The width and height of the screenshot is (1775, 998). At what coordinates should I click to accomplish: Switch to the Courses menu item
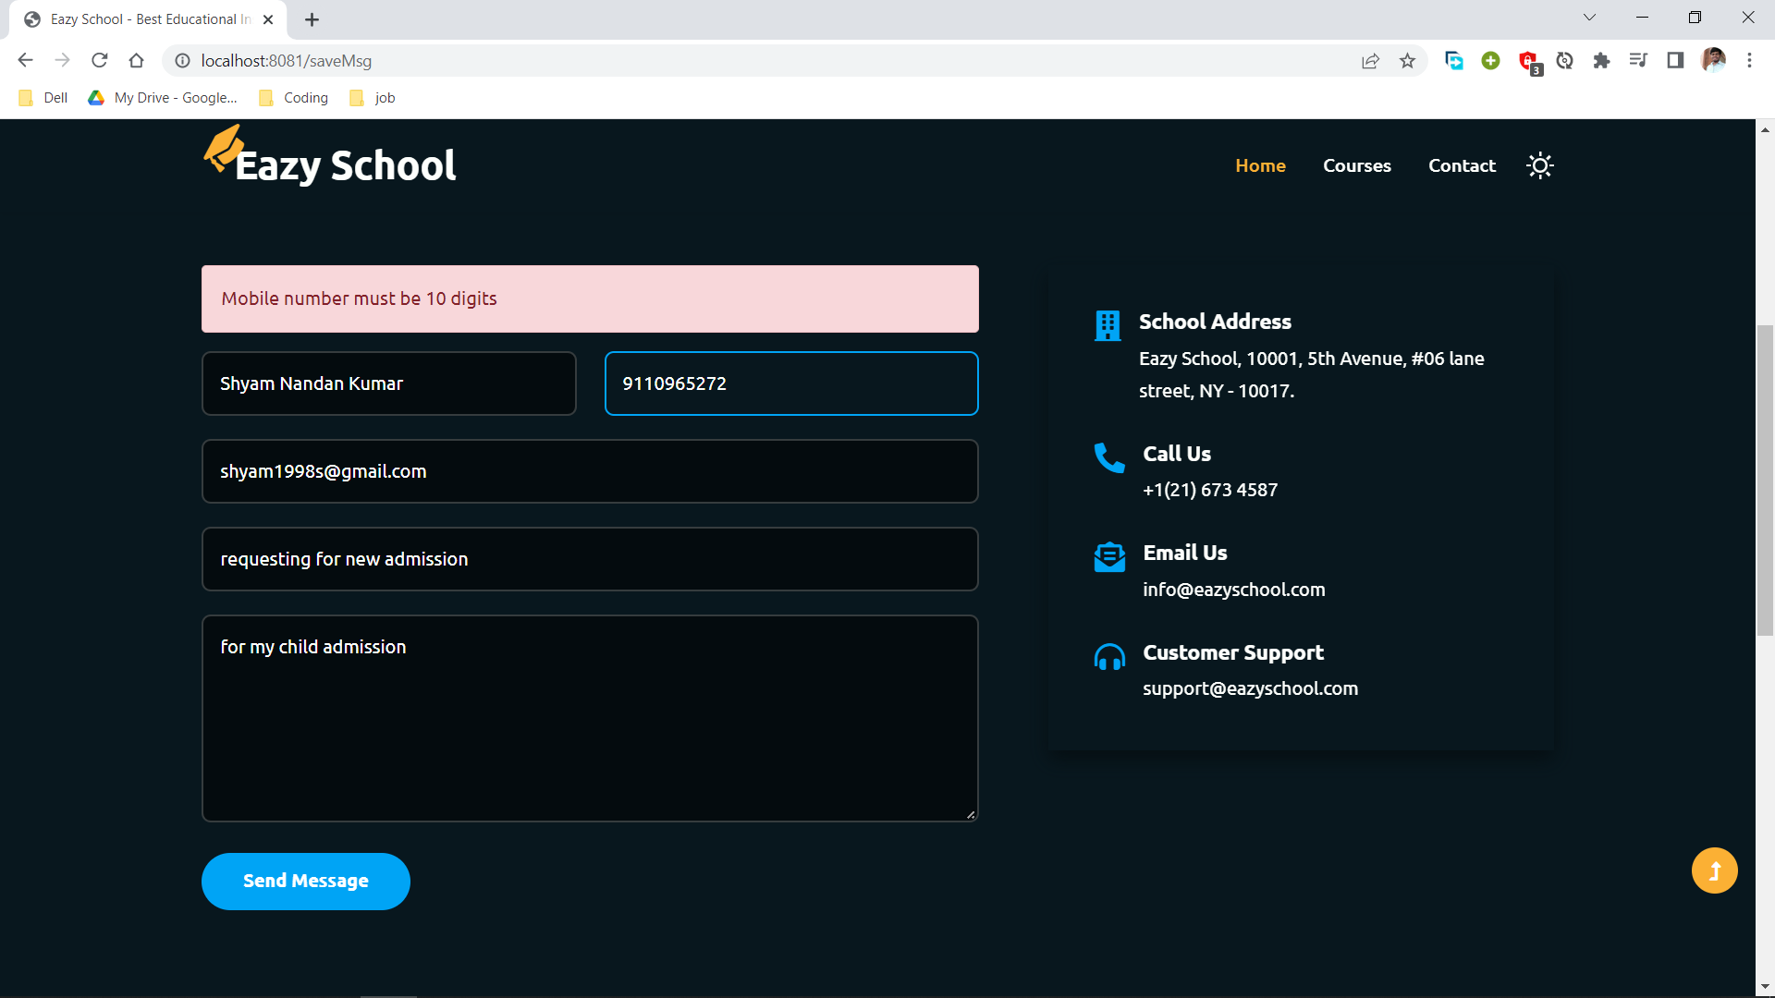point(1357,165)
